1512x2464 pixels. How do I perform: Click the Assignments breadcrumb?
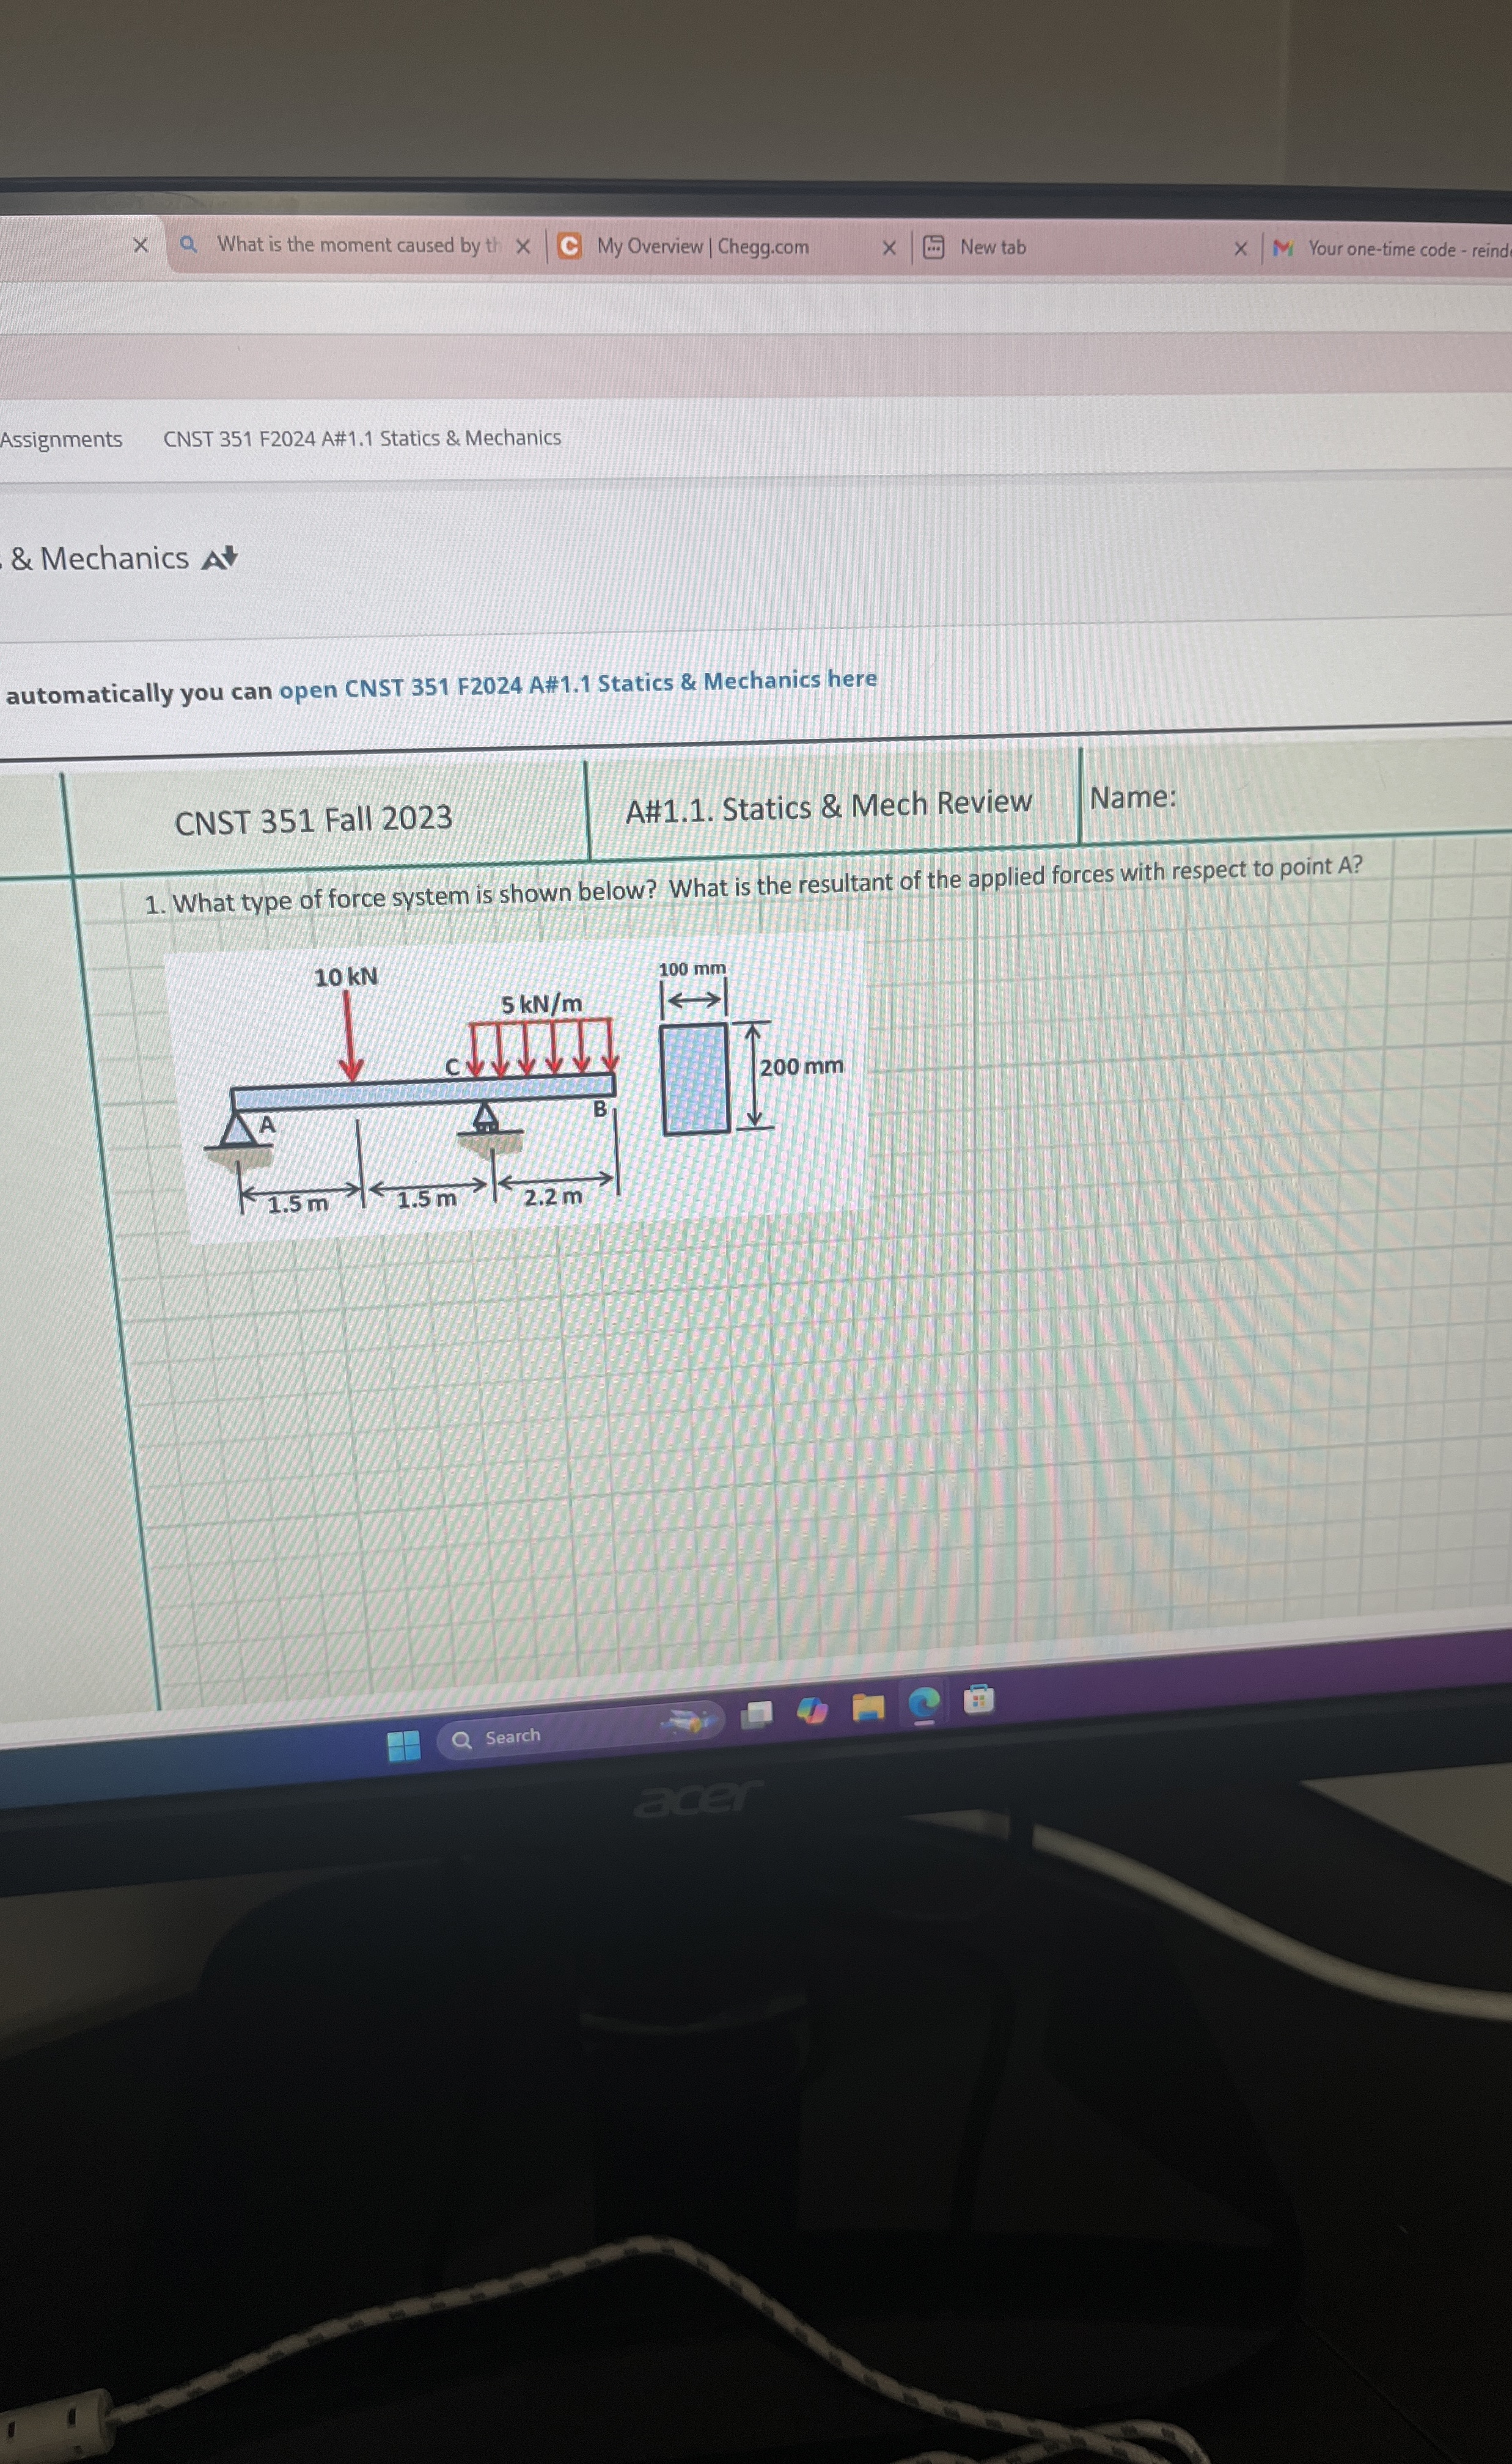click(61, 438)
